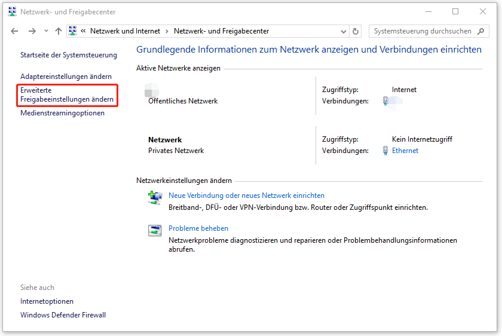This screenshot has height=336, width=502.
Task: Select the bold 'Netzwerk' name
Action: point(165,140)
